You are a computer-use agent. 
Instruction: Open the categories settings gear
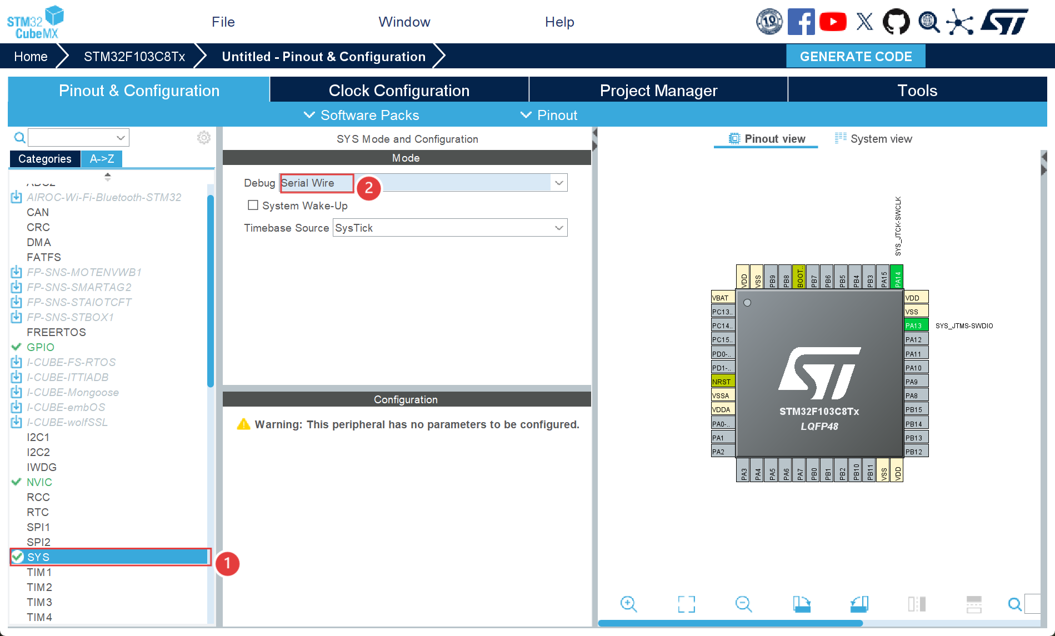pos(204,137)
